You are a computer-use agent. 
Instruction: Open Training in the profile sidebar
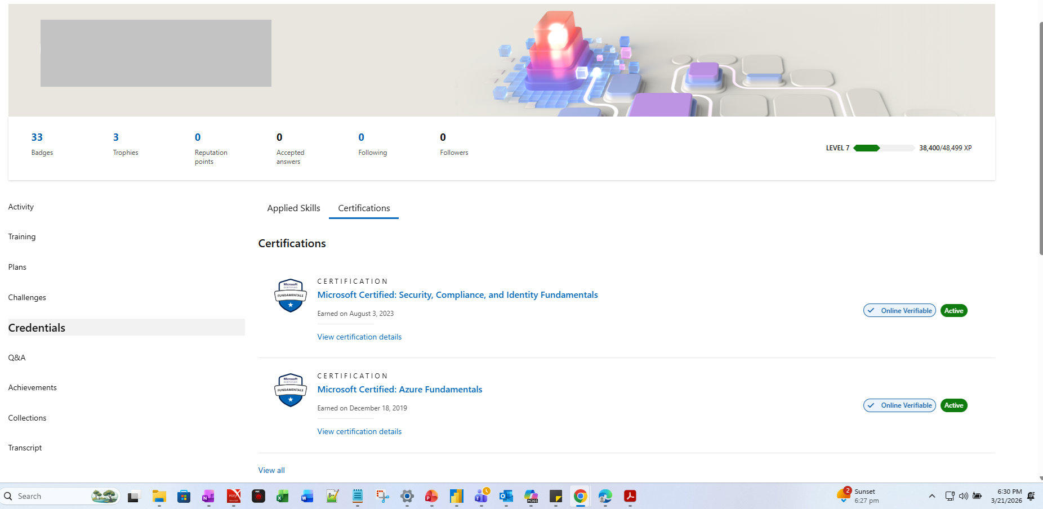(22, 236)
